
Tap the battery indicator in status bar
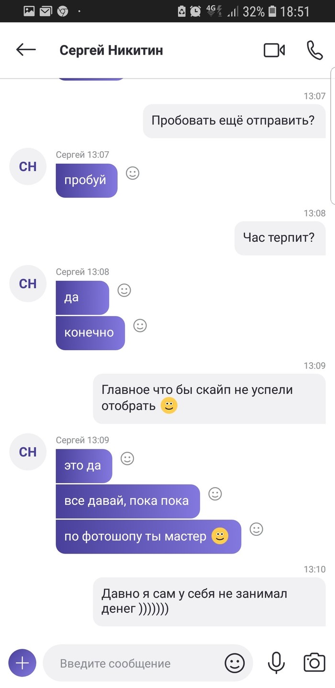(272, 11)
